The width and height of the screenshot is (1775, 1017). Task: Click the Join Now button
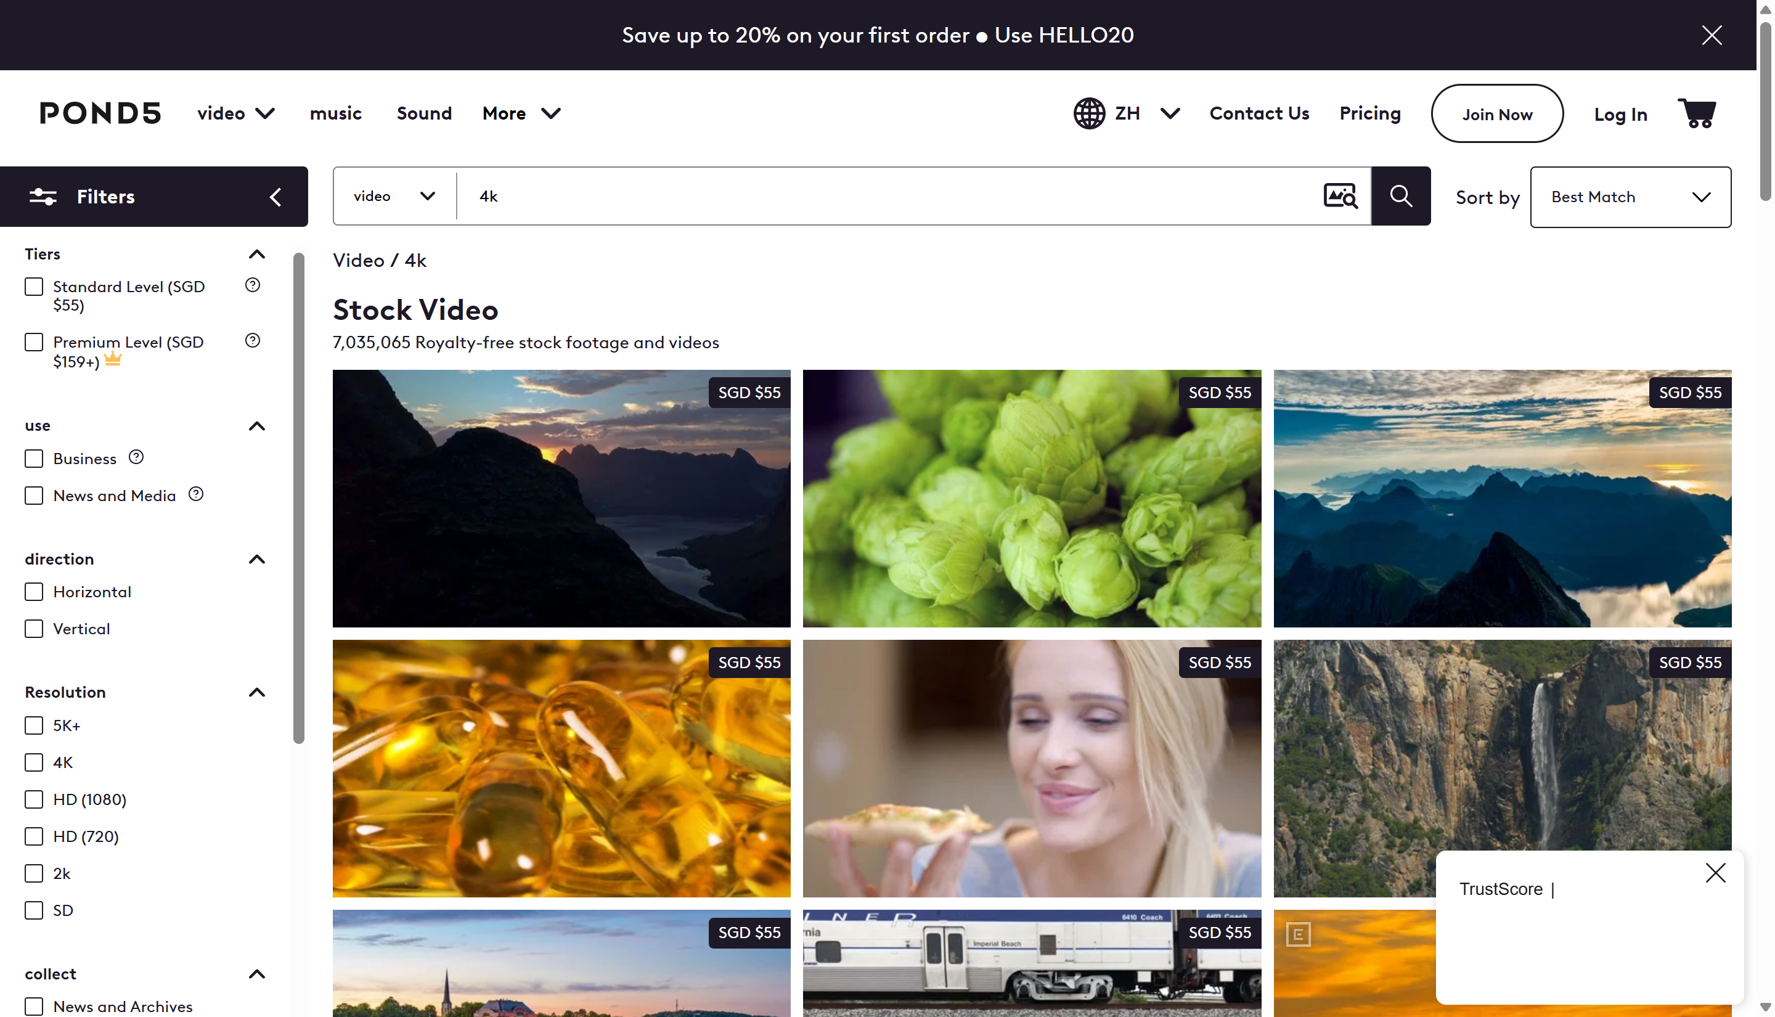1496,114
